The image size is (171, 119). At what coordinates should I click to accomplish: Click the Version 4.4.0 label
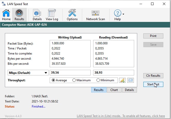[13, 116]
